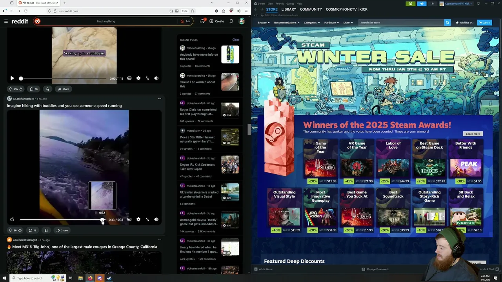Click Ask button in Reddit search bar
The height and width of the screenshot is (282, 502).
click(186, 21)
